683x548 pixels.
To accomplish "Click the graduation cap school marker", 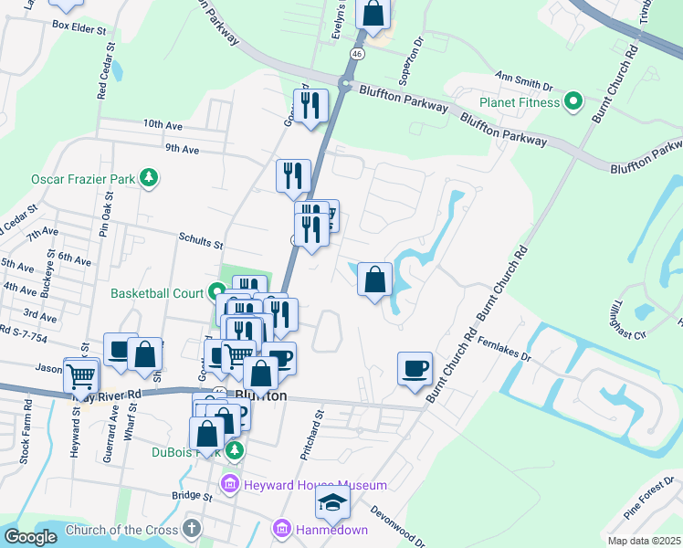I will click(x=332, y=506).
